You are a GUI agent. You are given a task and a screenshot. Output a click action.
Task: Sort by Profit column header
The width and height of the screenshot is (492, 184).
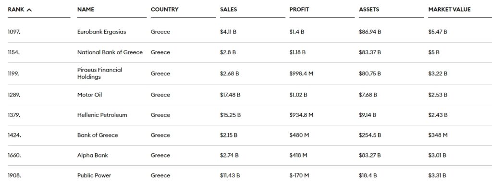(299, 10)
